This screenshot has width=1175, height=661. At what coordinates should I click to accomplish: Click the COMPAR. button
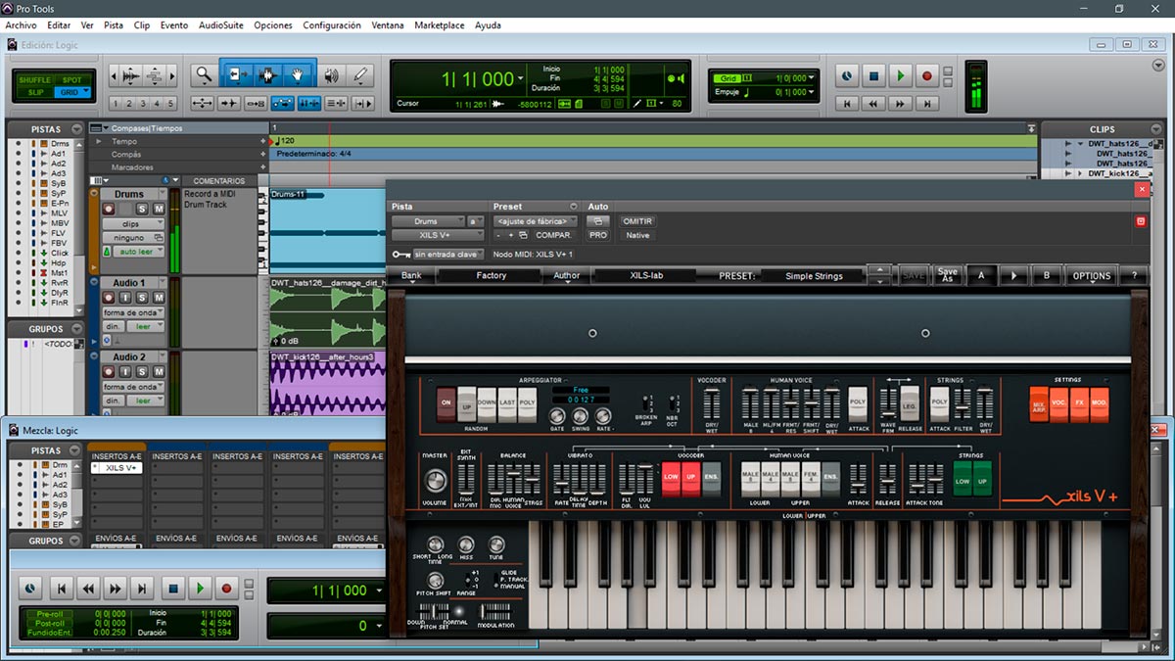554,235
